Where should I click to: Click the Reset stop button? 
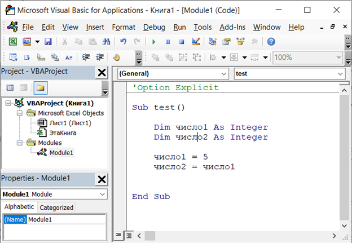coord(182,42)
